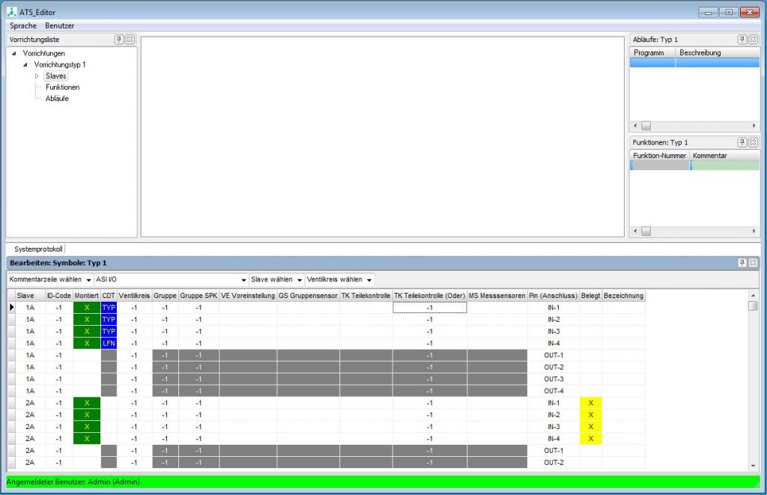Select Funktionen in the device tree
The width and height of the screenshot is (767, 495).
pyautogui.click(x=62, y=88)
